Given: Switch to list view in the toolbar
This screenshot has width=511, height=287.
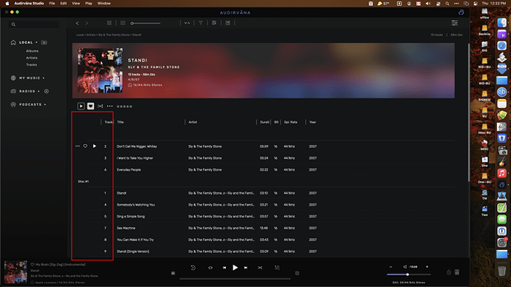Looking at the screenshot, I should 123,23.
